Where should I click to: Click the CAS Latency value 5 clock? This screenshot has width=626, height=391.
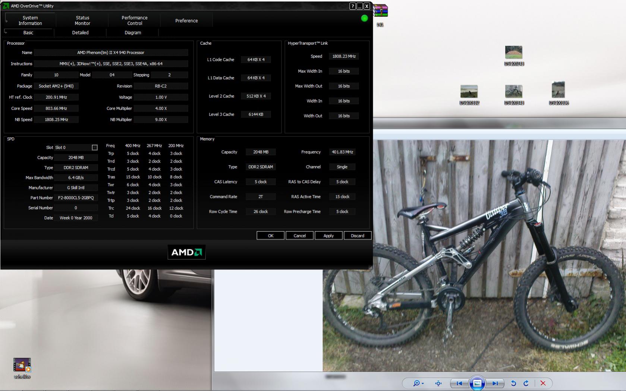coord(261,182)
